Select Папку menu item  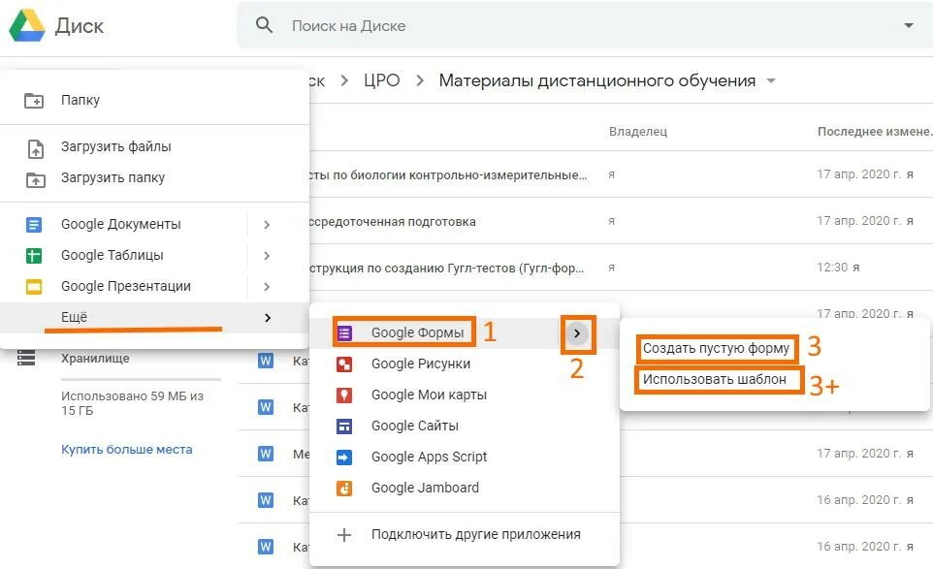coord(155,101)
